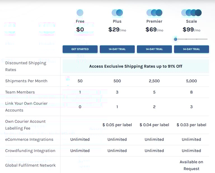Click the Link Your Own Courier Accounts label
215x173 pixels.
click(26, 107)
